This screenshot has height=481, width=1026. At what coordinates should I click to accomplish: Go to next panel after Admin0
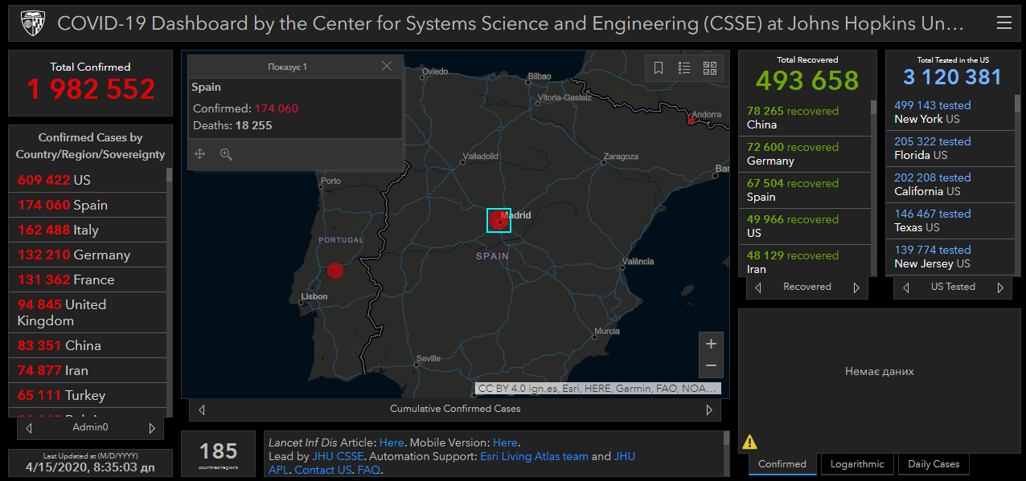[152, 428]
